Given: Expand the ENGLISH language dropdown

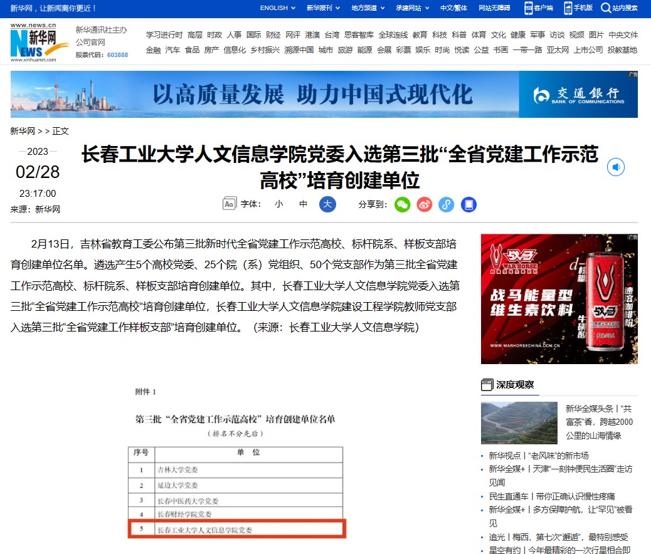Looking at the screenshot, I should point(278,8).
